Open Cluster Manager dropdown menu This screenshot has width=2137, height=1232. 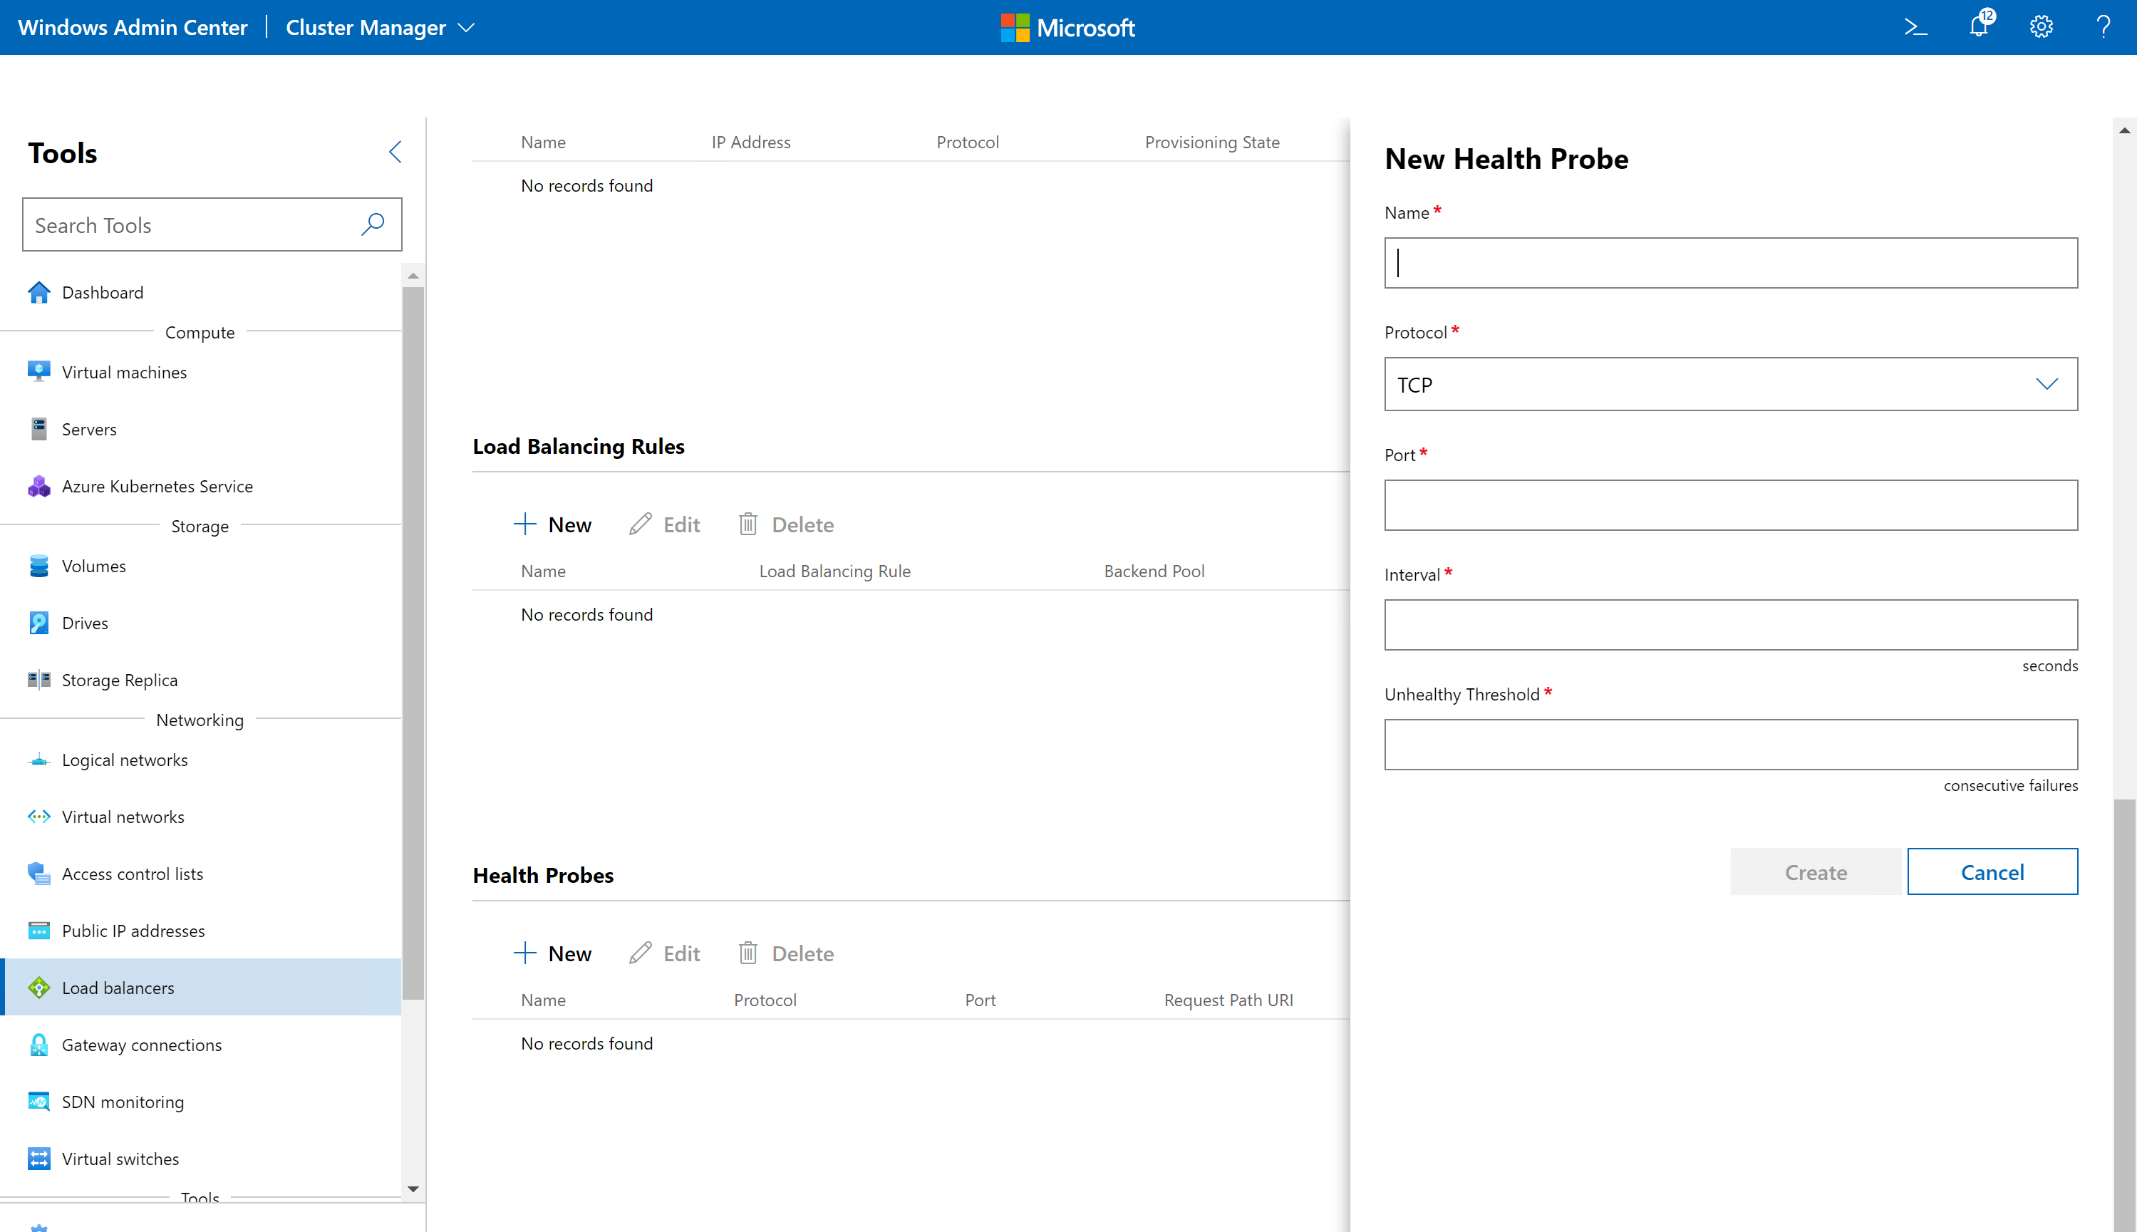click(380, 27)
